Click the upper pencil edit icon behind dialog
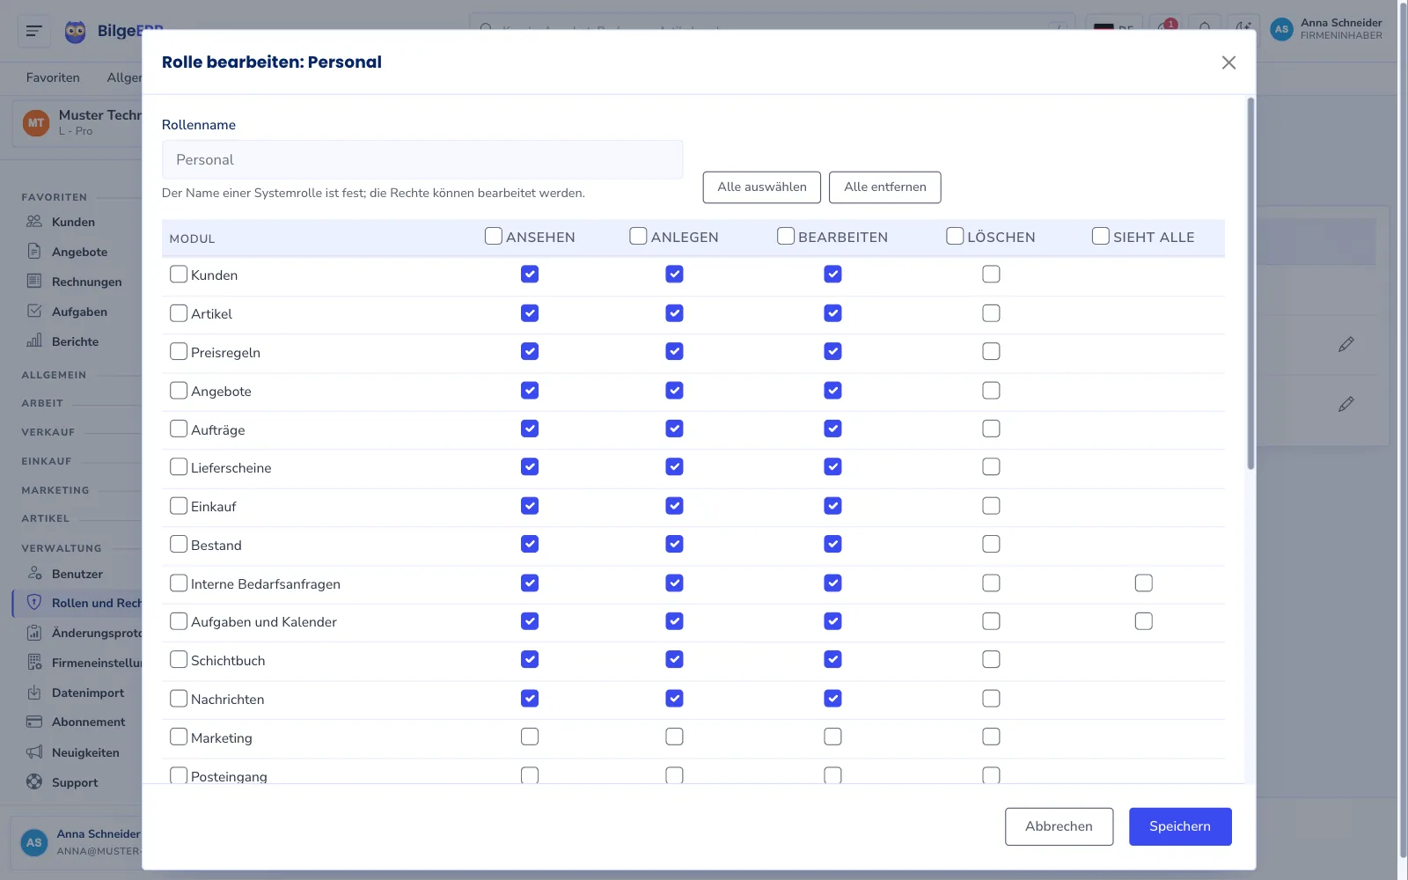Image resolution: width=1408 pixels, height=880 pixels. (x=1346, y=344)
